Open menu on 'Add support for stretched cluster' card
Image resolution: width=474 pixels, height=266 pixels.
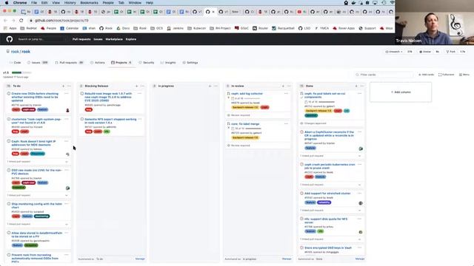point(359,194)
